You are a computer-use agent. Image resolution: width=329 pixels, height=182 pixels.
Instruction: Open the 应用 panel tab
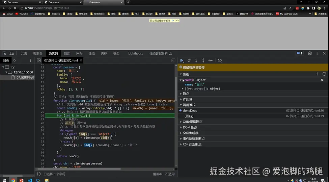tap(67, 53)
